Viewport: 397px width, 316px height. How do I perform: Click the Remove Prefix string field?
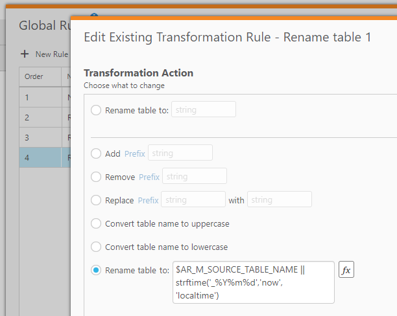click(x=195, y=176)
